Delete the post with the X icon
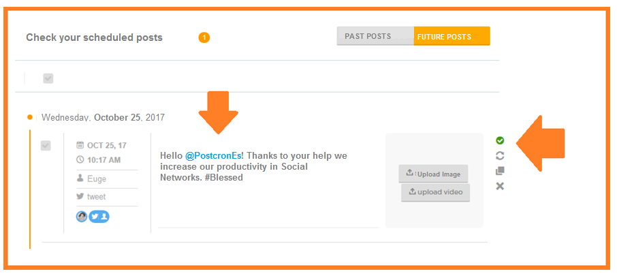Screen dimensions: 617x278 (500, 186)
